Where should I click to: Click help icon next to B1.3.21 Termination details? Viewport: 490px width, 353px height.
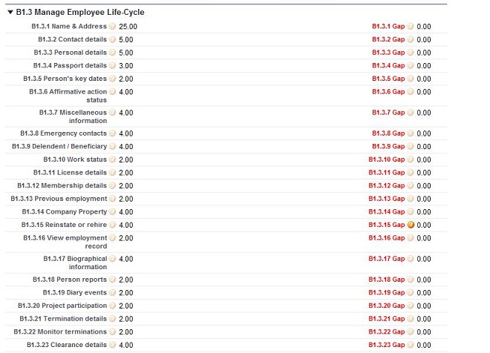[x=113, y=319]
